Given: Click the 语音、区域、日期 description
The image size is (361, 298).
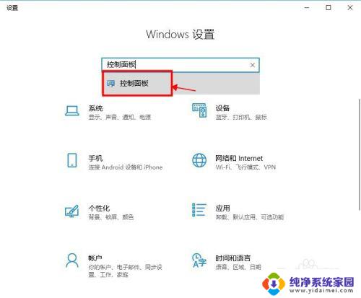Looking at the screenshot, I should [x=238, y=267].
